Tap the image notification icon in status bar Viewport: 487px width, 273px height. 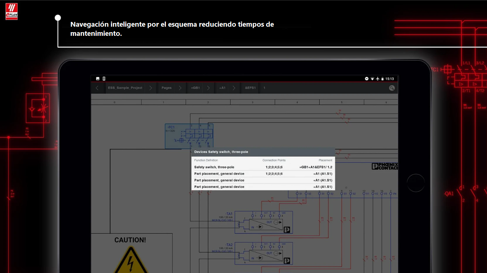pos(98,79)
